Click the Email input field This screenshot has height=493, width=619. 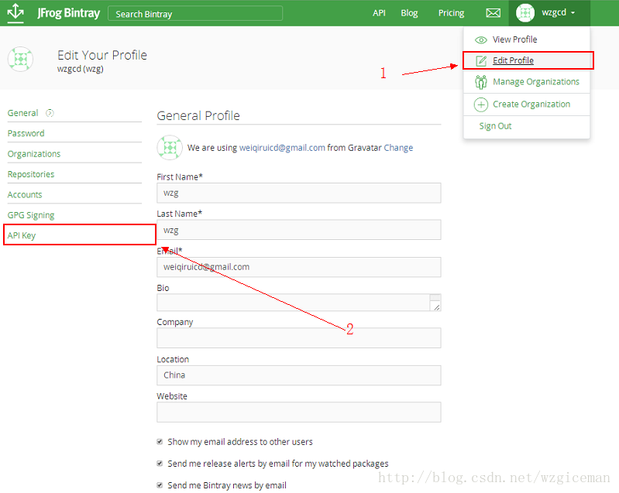(x=299, y=267)
